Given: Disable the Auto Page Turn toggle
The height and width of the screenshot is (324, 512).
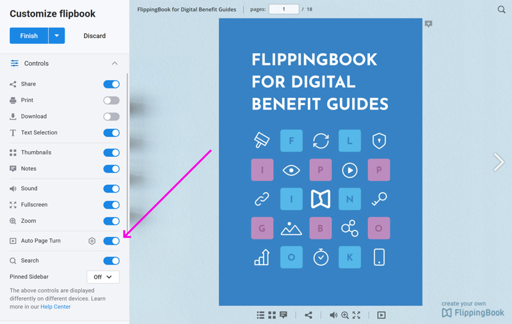Looking at the screenshot, I should point(111,241).
